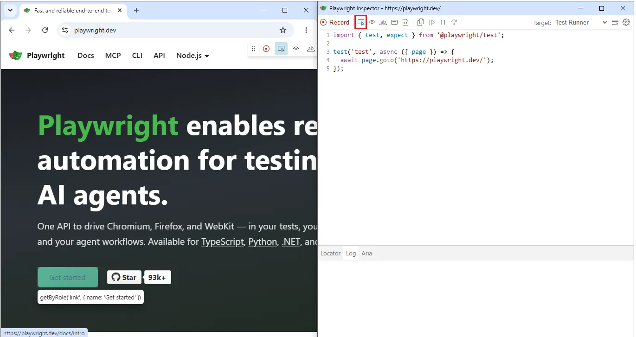Clear the recorded code with clear icon

[x=615, y=22]
